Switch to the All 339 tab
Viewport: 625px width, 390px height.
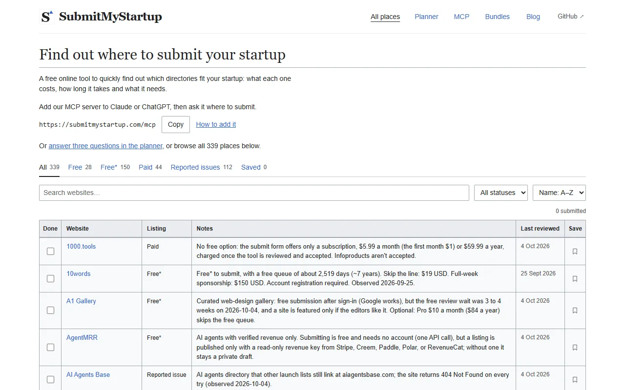[x=49, y=167]
